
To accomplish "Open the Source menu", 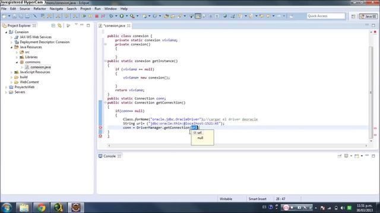I will [x=25, y=9].
